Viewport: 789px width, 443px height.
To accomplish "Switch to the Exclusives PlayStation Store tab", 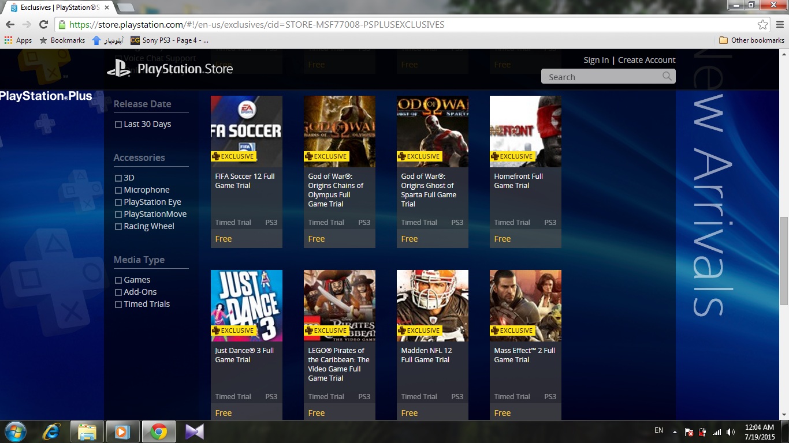I will [x=58, y=7].
